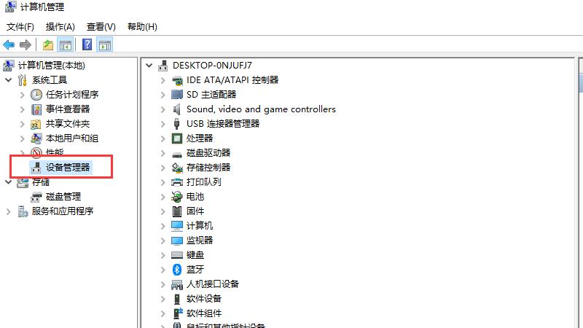Click the 电池 battery device icon
583x328 pixels.
[x=177, y=197]
